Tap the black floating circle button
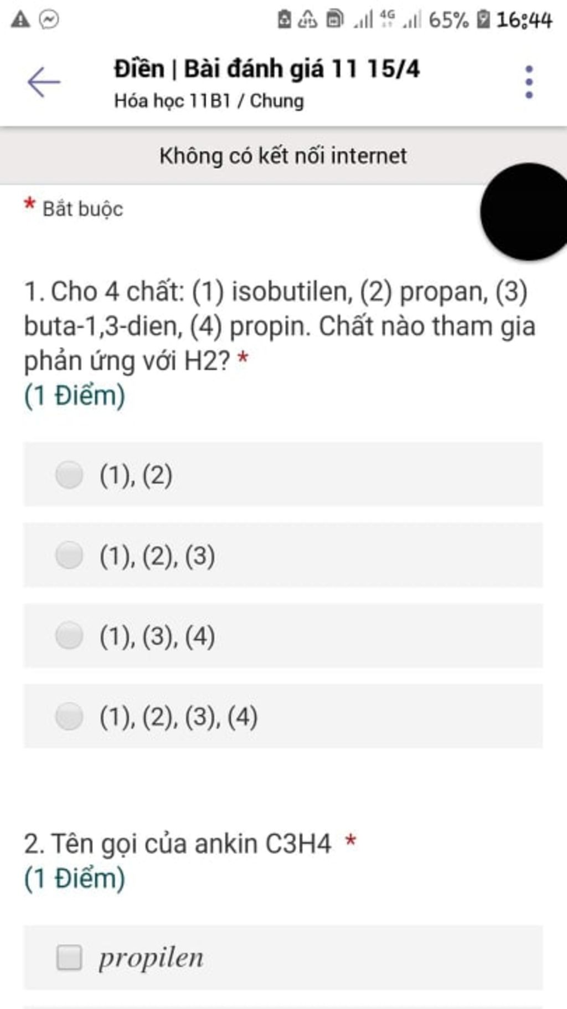Image resolution: width=567 pixels, height=1009 pixels. [x=524, y=211]
